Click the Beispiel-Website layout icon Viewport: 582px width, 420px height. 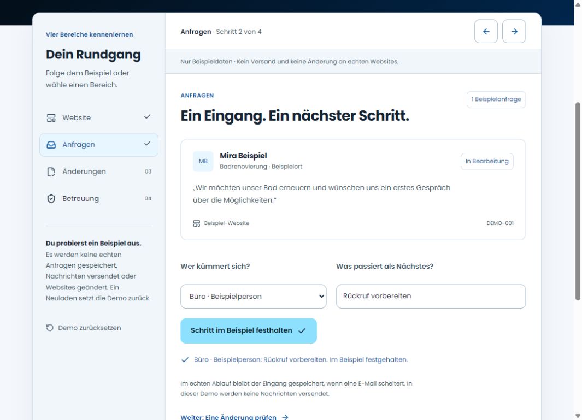(x=197, y=223)
